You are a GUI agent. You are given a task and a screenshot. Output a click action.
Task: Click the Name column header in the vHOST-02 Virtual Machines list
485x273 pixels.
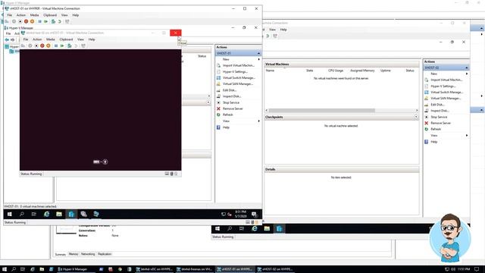[270, 71]
